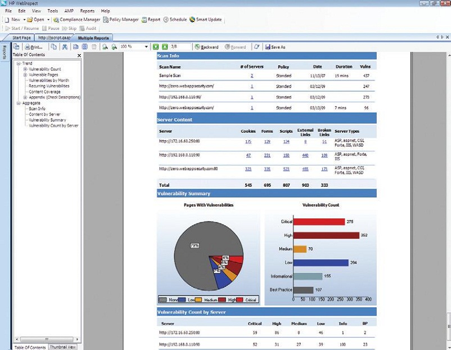Expand the Vulnerability Count tree node

coord(25,69)
